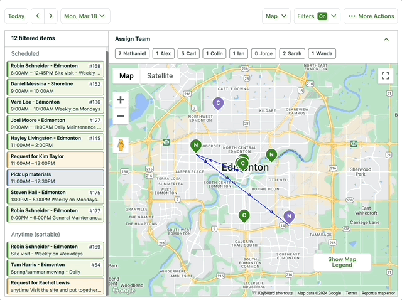Click Show Map Legend button
Screen dimensions: 402x300
click(342, 262)
